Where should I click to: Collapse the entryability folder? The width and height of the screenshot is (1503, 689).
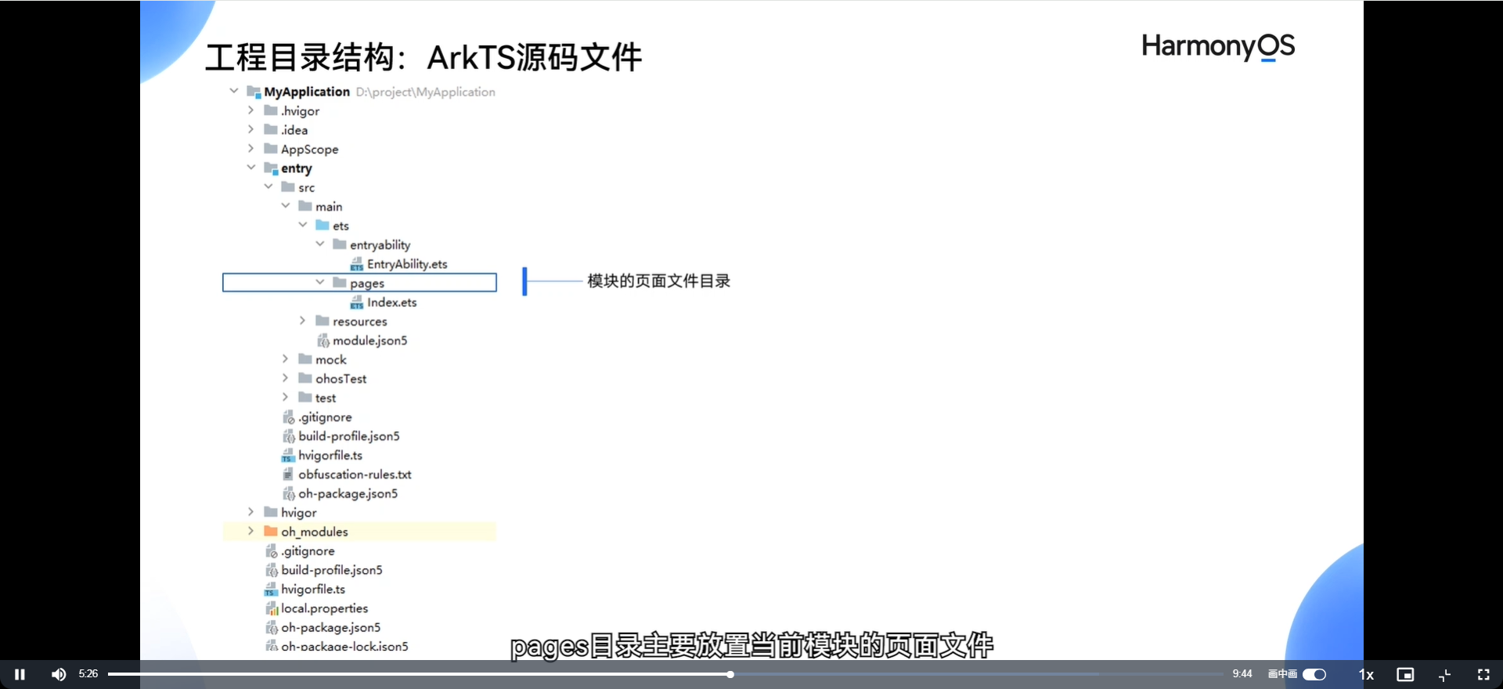pyautogui.click(x=319, y=244)
